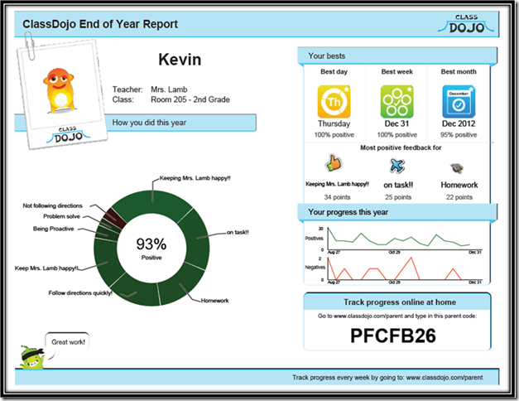Click the Dec 2012 best month label

click(x=459, y=123)
